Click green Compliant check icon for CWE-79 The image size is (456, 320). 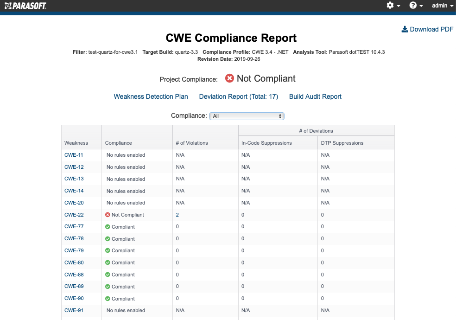pos(108,250)
